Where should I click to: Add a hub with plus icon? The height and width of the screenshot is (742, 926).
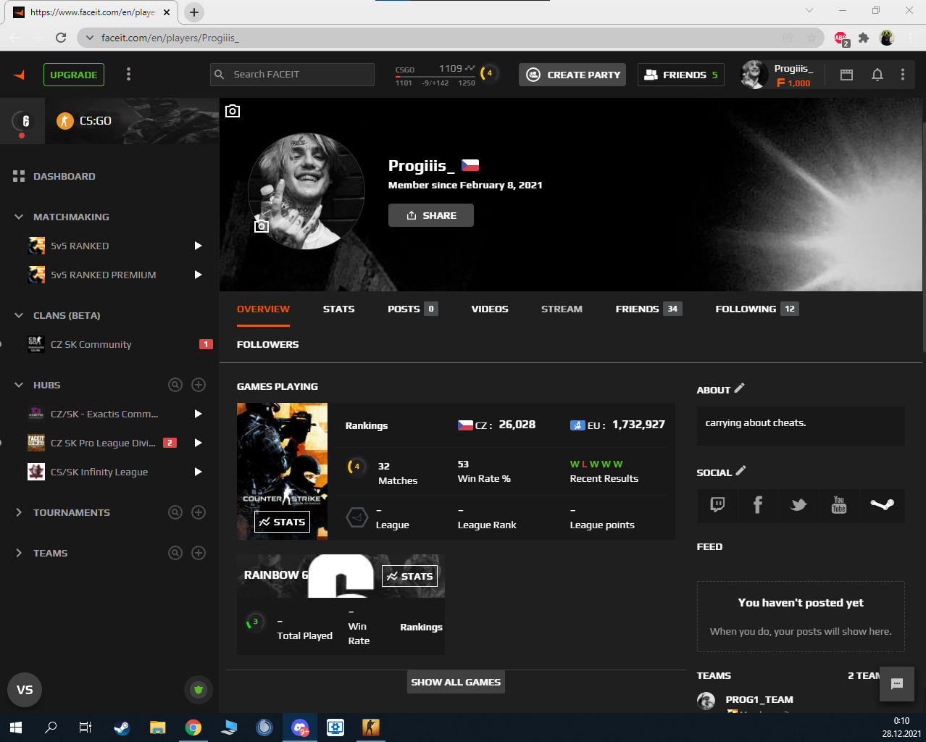(x=199, y=385)
